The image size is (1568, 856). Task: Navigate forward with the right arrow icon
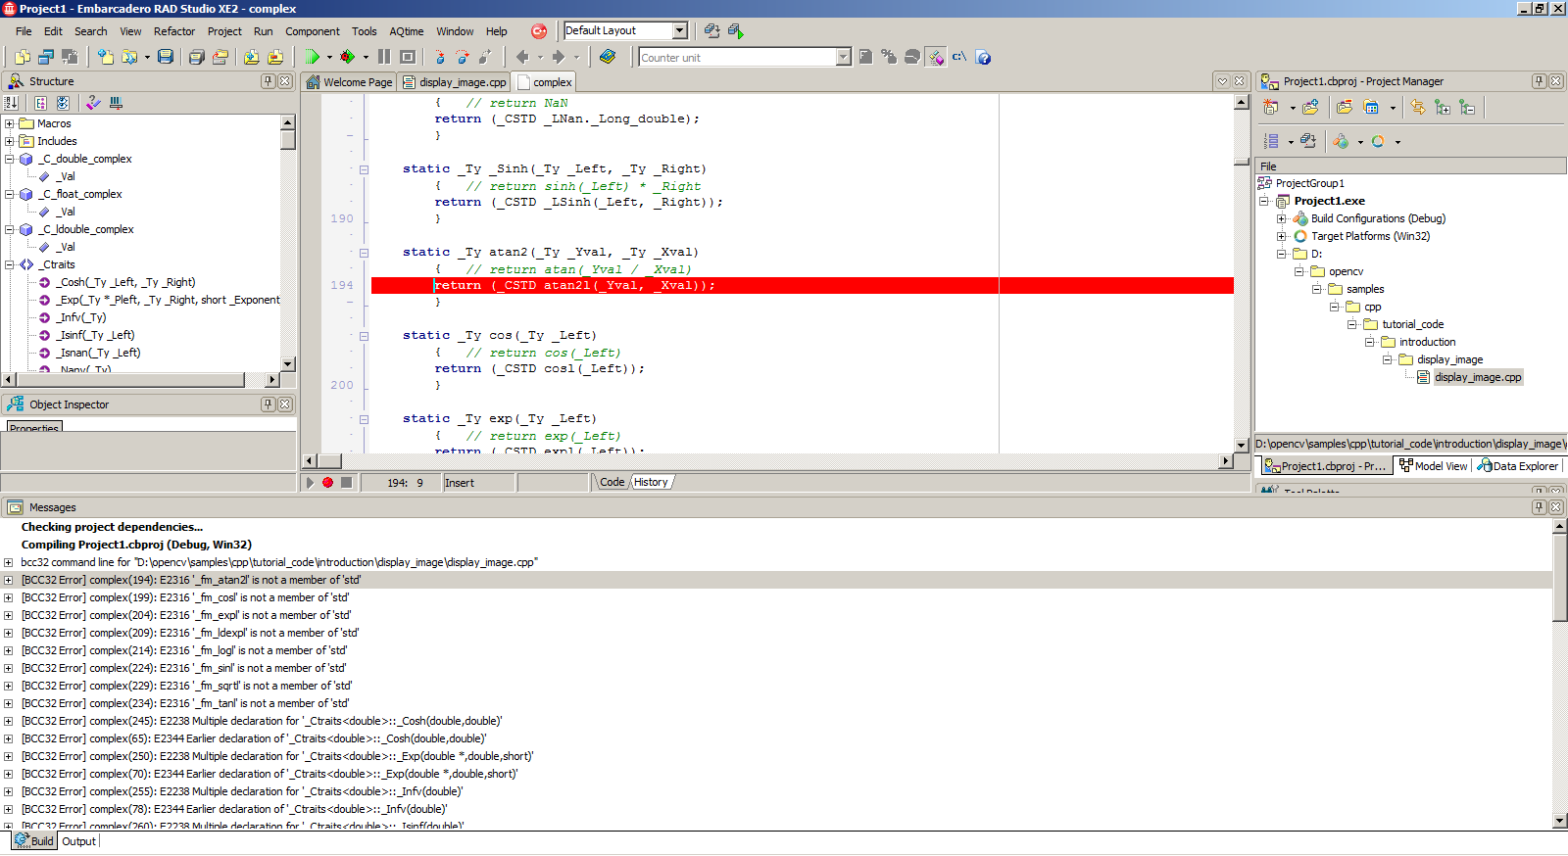tap(559, 57)
